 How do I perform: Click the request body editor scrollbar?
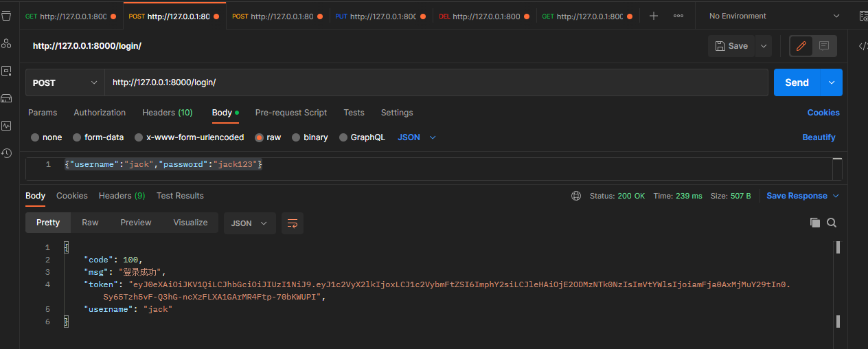point(837,169)
